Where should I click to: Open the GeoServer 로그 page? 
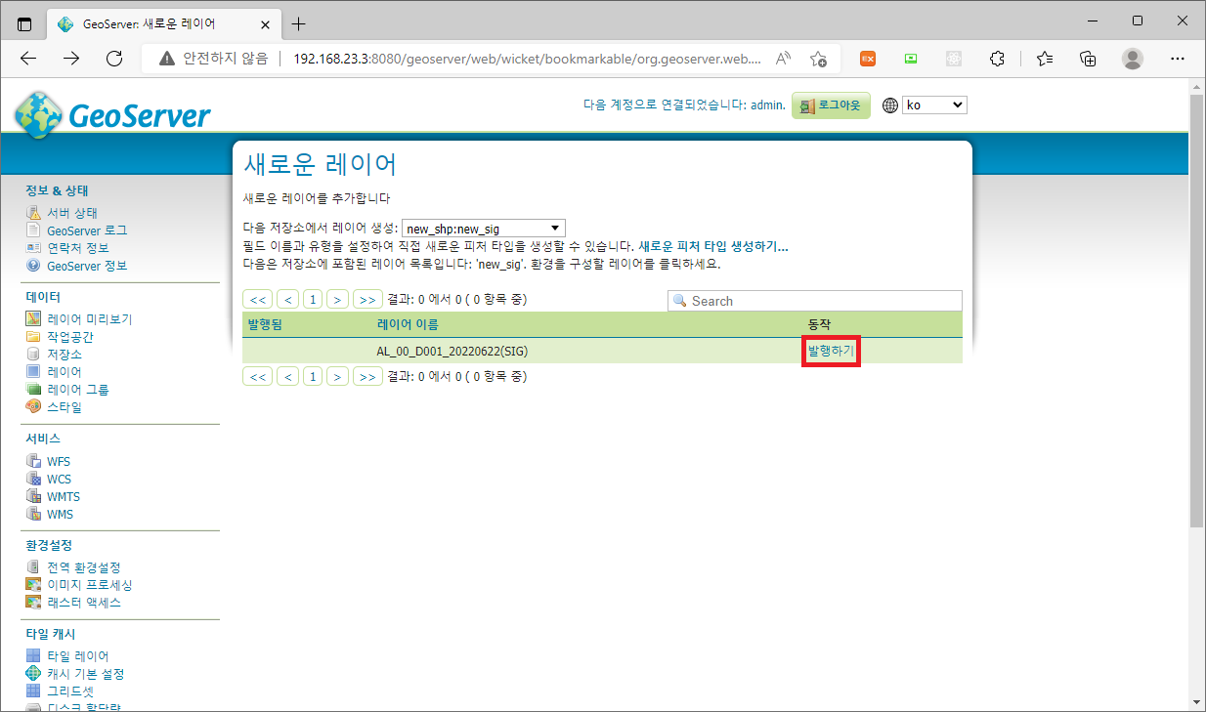(x=87, y=230)
